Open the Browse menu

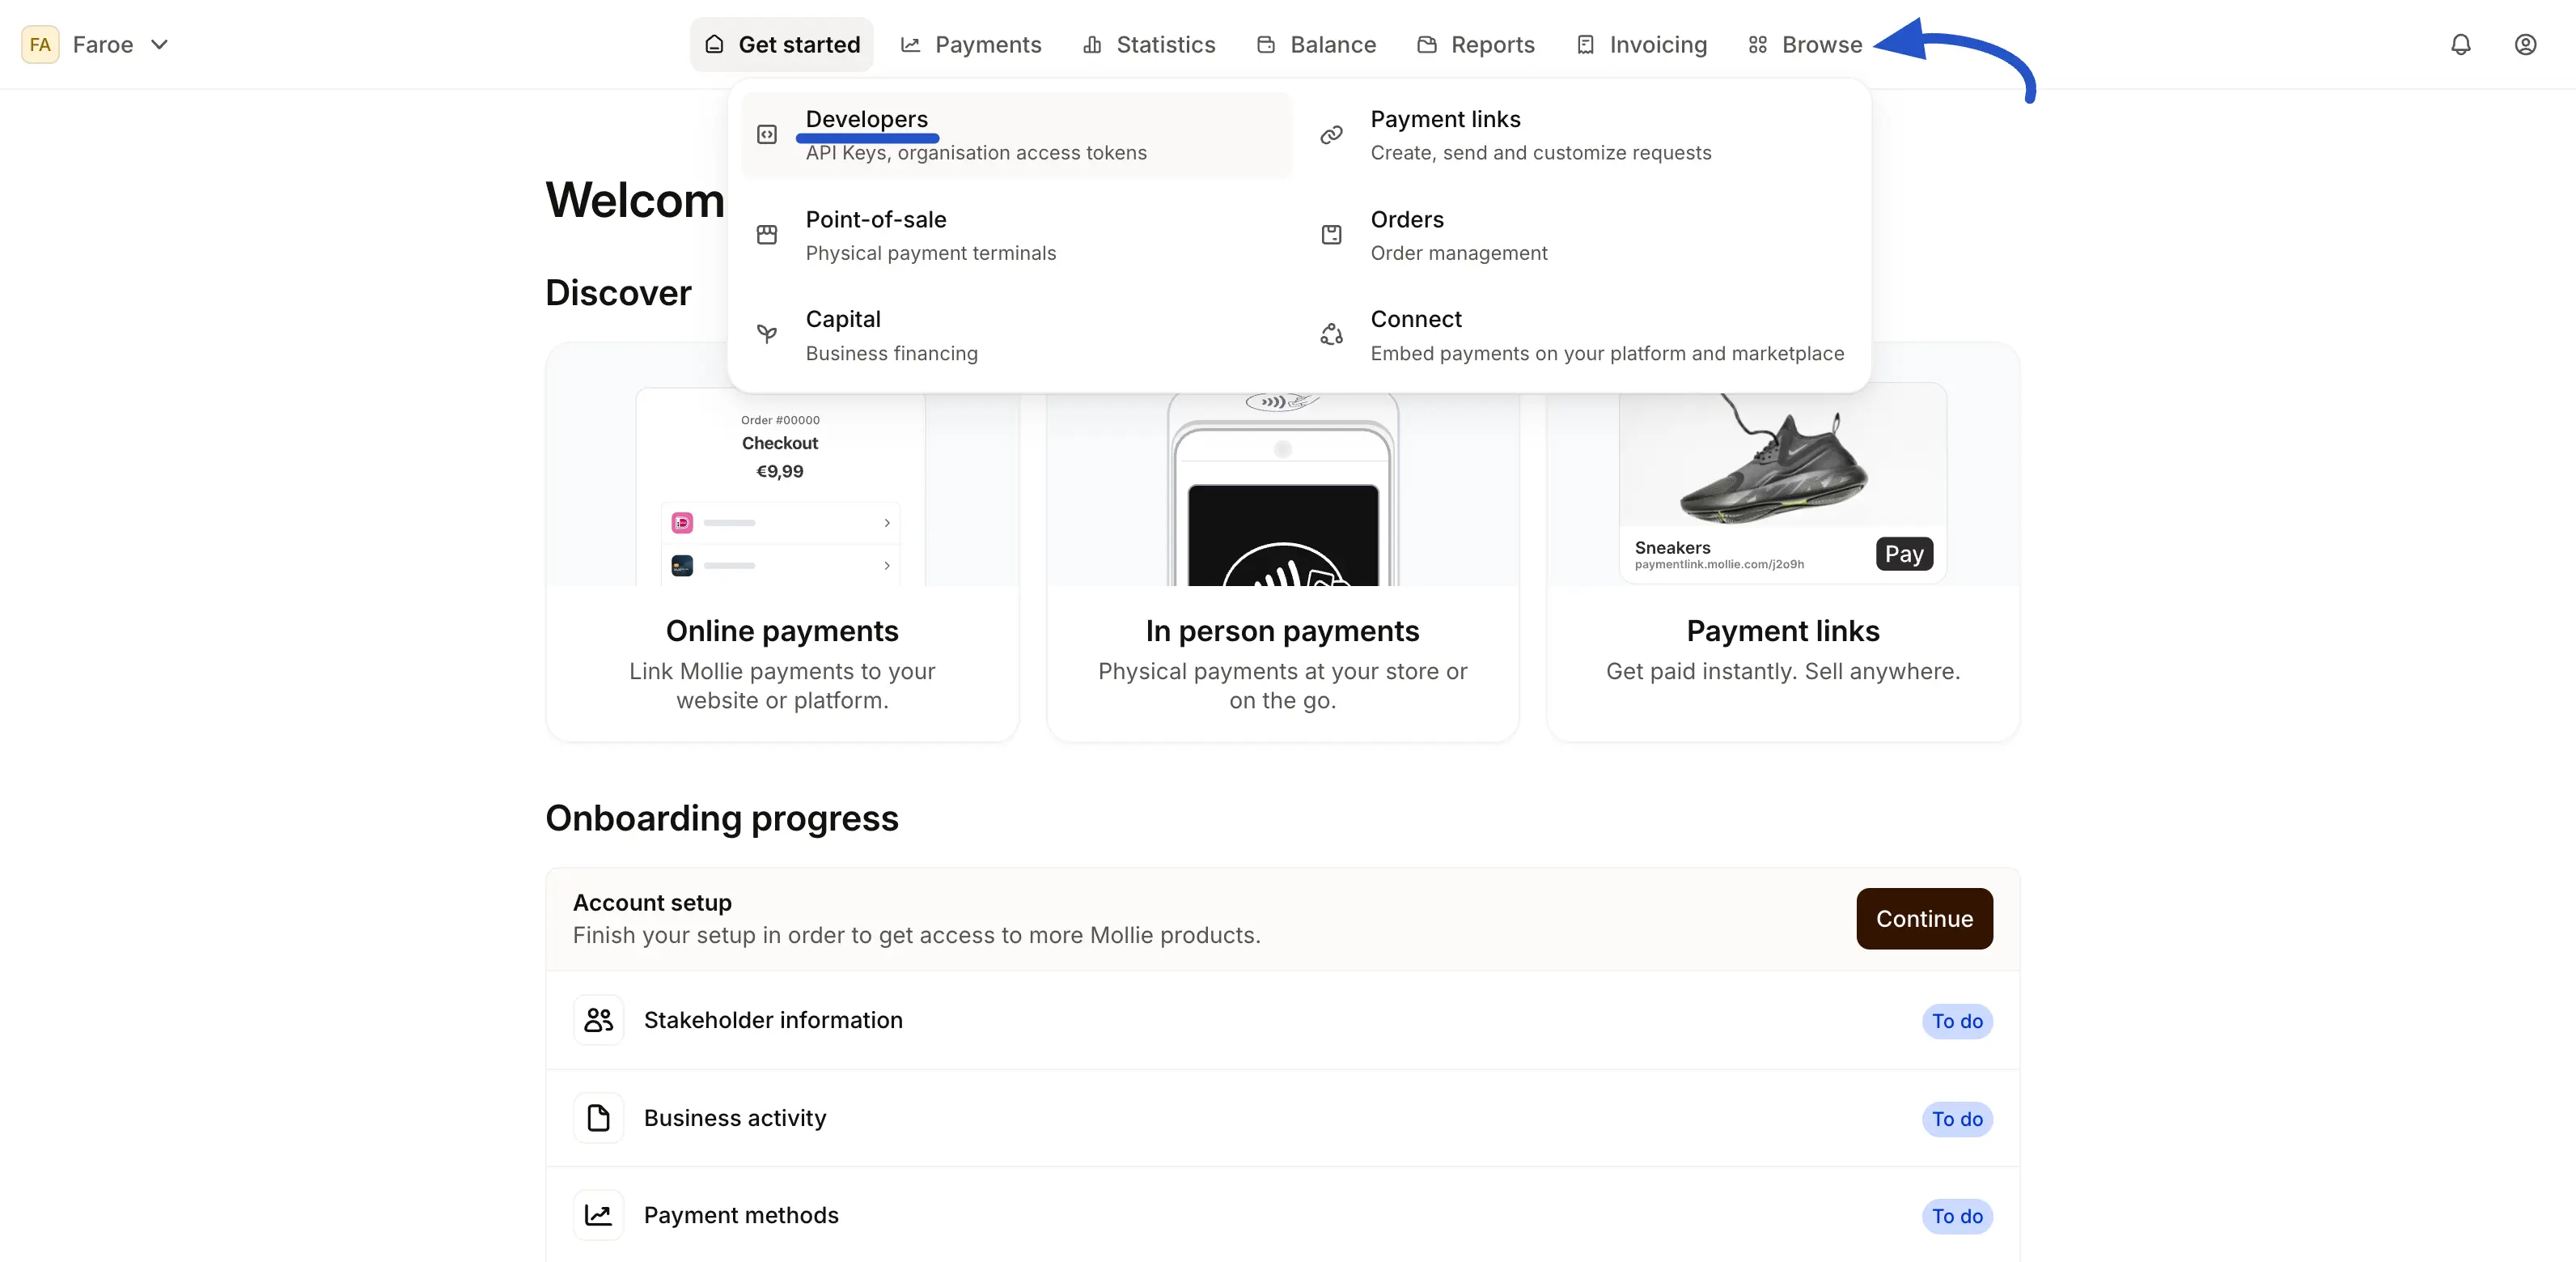click(x=1806, y=44)
